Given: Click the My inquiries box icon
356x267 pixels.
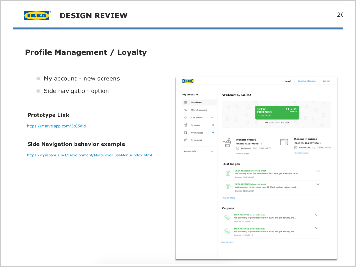Looking at the screenshot, I should click(x=186, y=133).
